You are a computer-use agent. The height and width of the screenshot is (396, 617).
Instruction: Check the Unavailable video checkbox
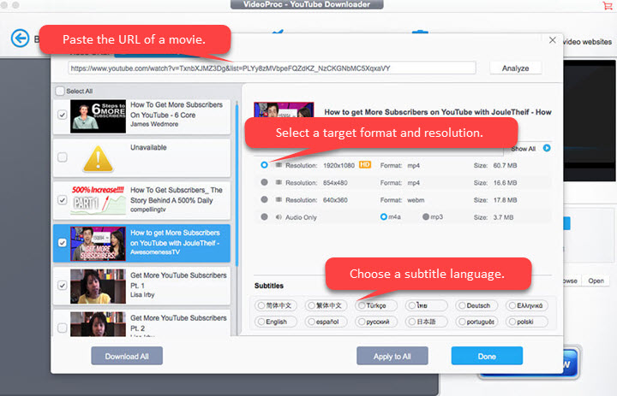click(x=63, y=157)
